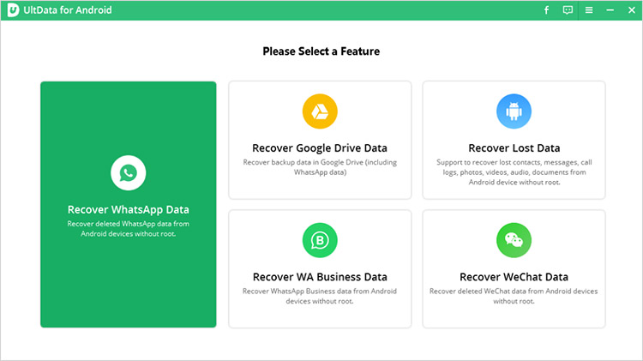
Task: Choose the Recover WA Business Data title
Action: pos(320,277)
